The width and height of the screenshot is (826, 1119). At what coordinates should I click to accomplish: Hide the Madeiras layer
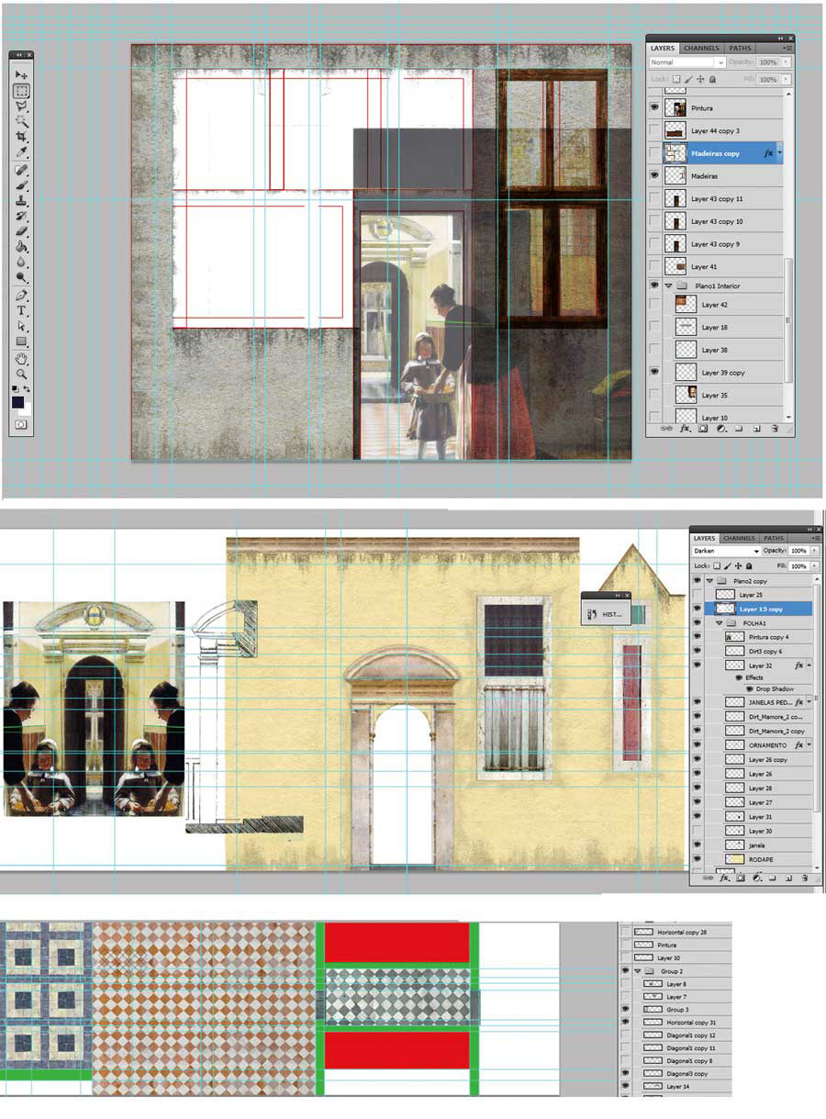click(x=653, y=175)
